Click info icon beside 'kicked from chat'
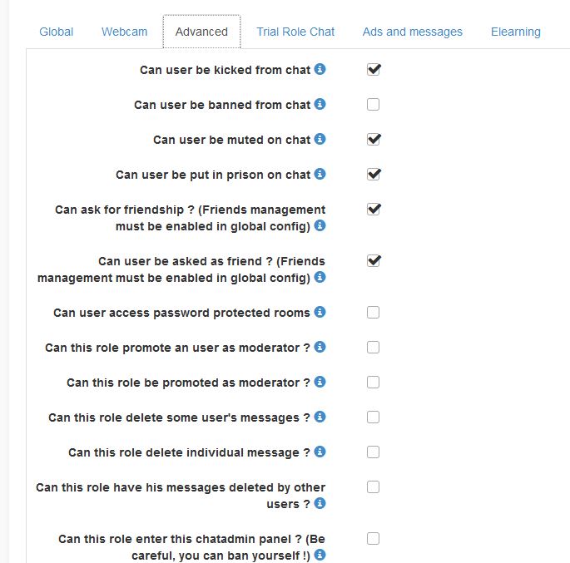Image resolution: width=570 pixels, height=563 pixels. coord(320,70)
